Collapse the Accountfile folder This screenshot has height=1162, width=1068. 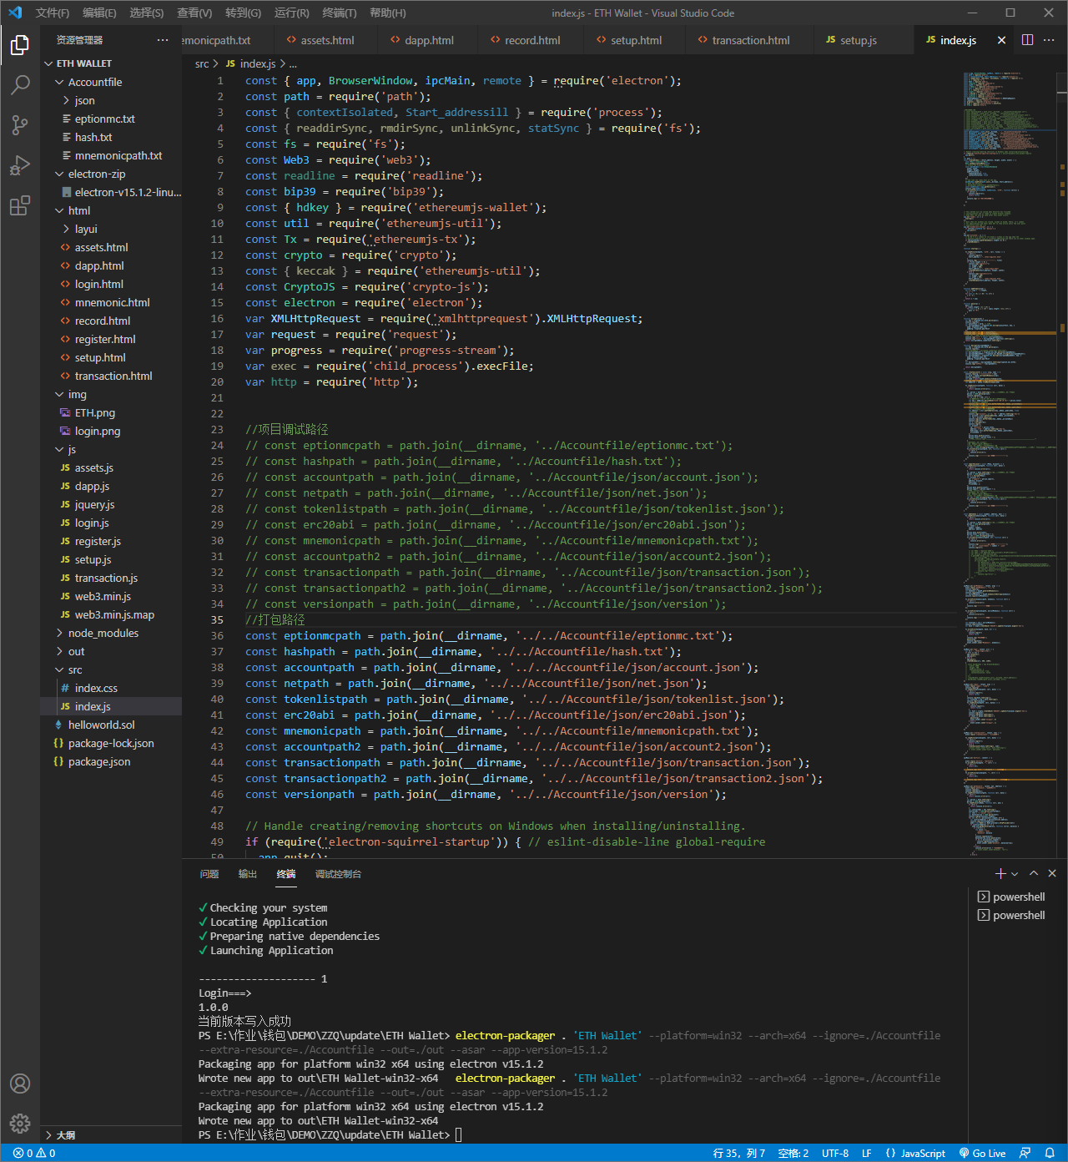(111, 82)
